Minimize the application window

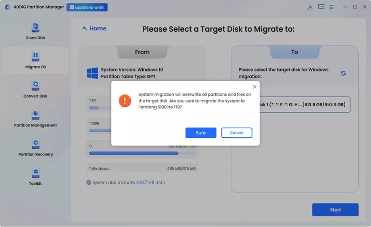pyautogui.click(x=345, y=7)
